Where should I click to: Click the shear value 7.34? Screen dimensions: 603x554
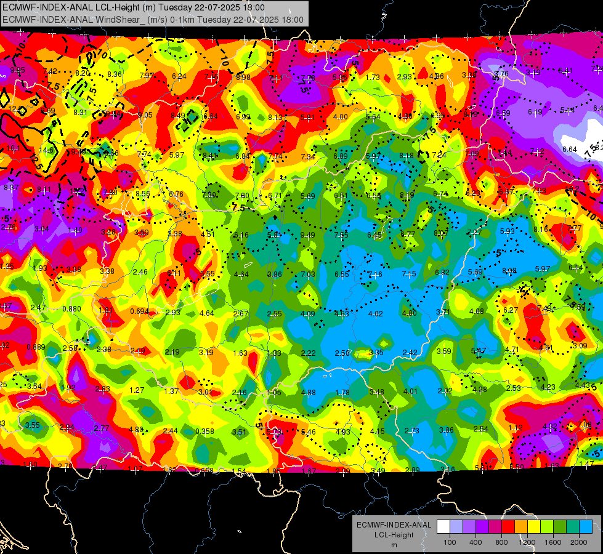[x=308, y=156]
